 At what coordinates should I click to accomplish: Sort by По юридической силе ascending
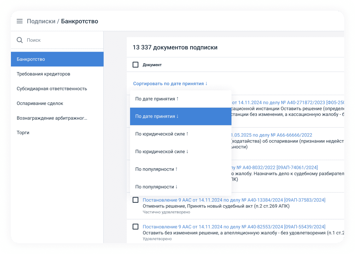(162, 134)
